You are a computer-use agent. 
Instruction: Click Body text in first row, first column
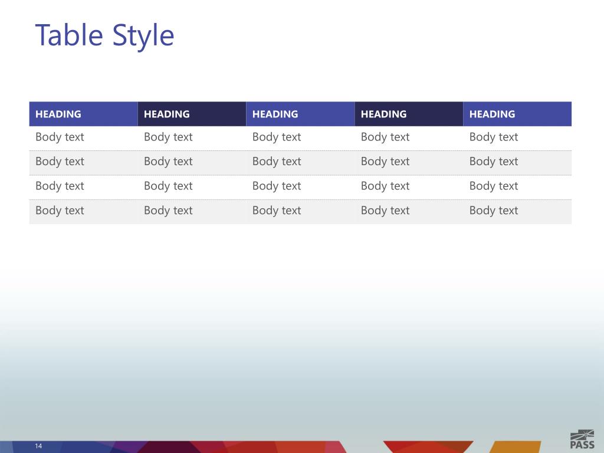coord(60,137)
